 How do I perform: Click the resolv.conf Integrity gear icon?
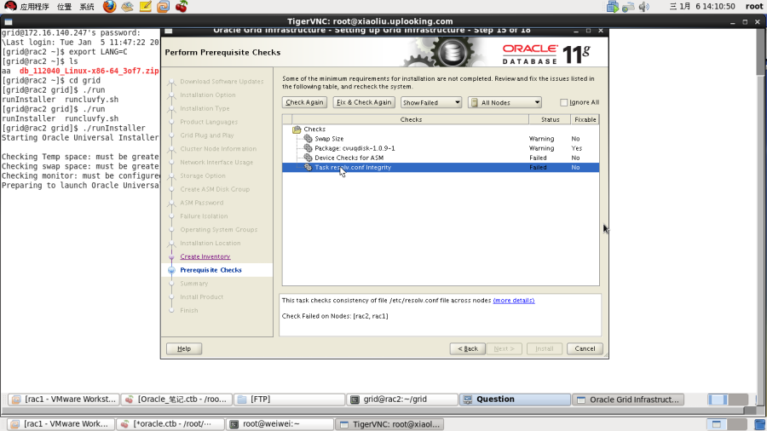308,167
